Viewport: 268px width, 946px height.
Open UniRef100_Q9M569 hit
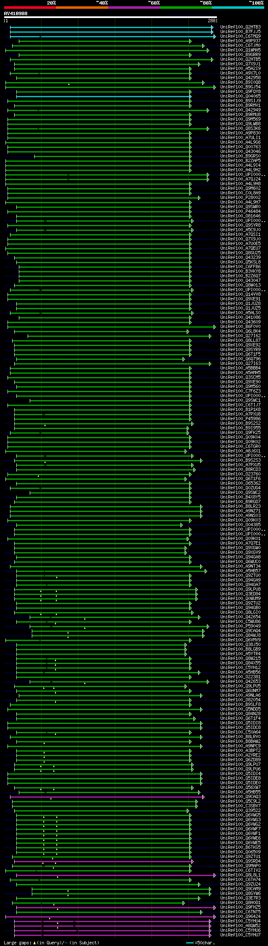click(x=240, y=119)
